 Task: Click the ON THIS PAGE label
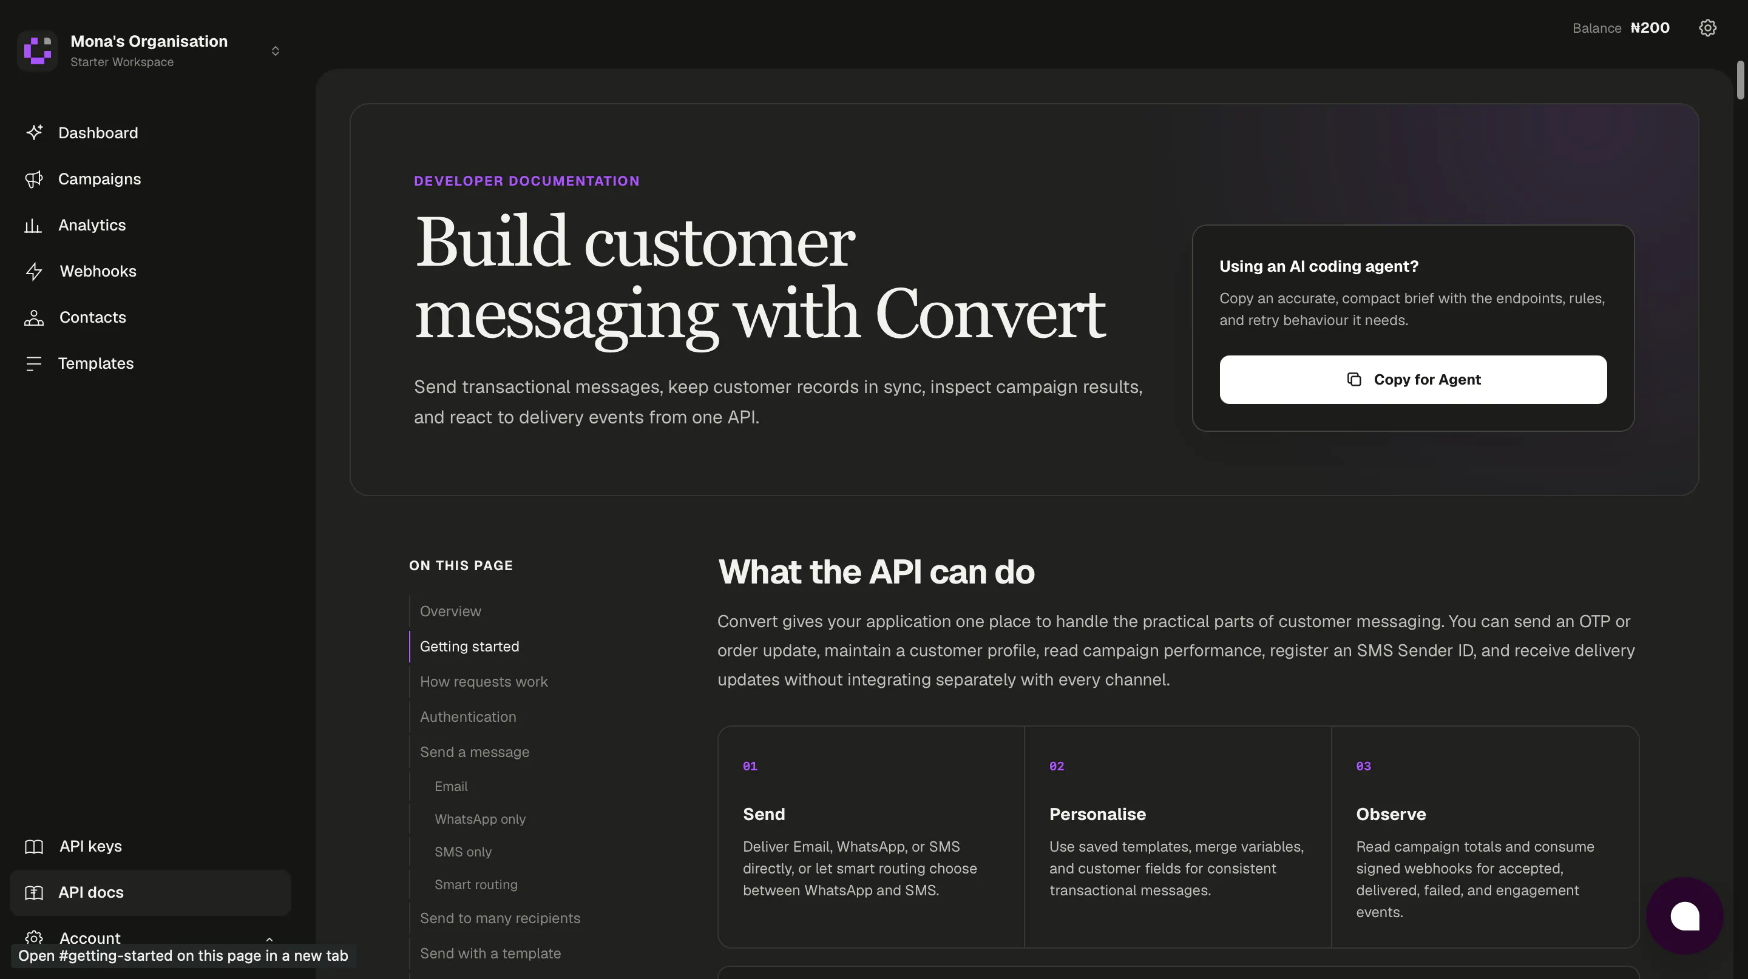[461, 565]
